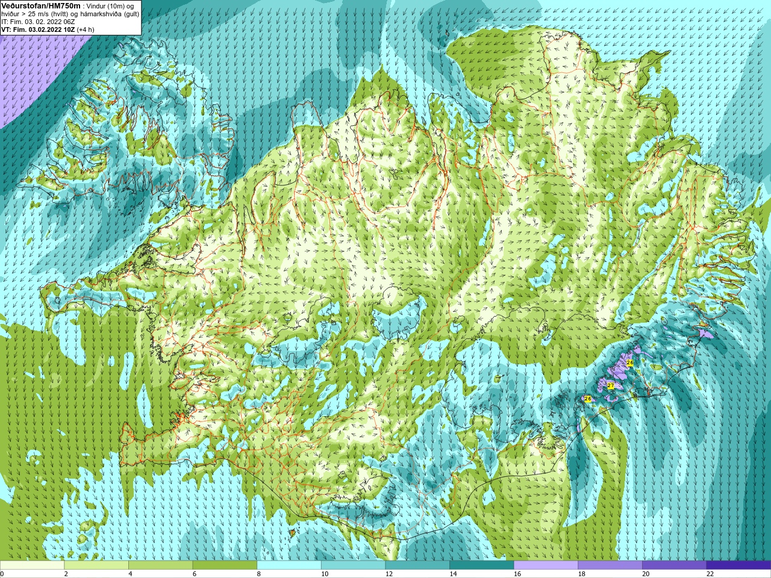The width and height of the screenshot is (771, 578).
Task: Click the legend scale value 0
Action: 2,574
